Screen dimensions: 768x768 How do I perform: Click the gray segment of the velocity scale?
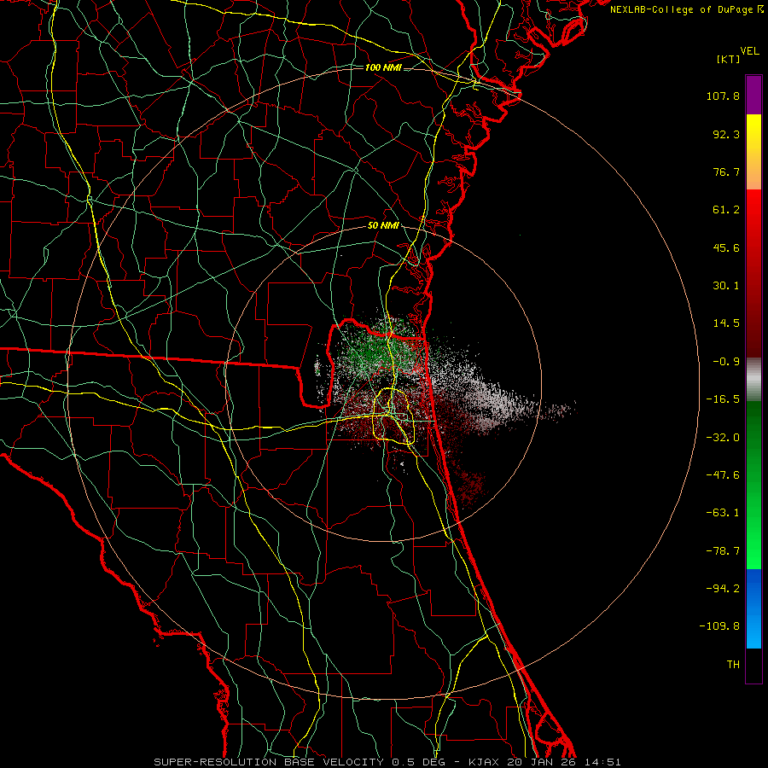click(753, 380)
